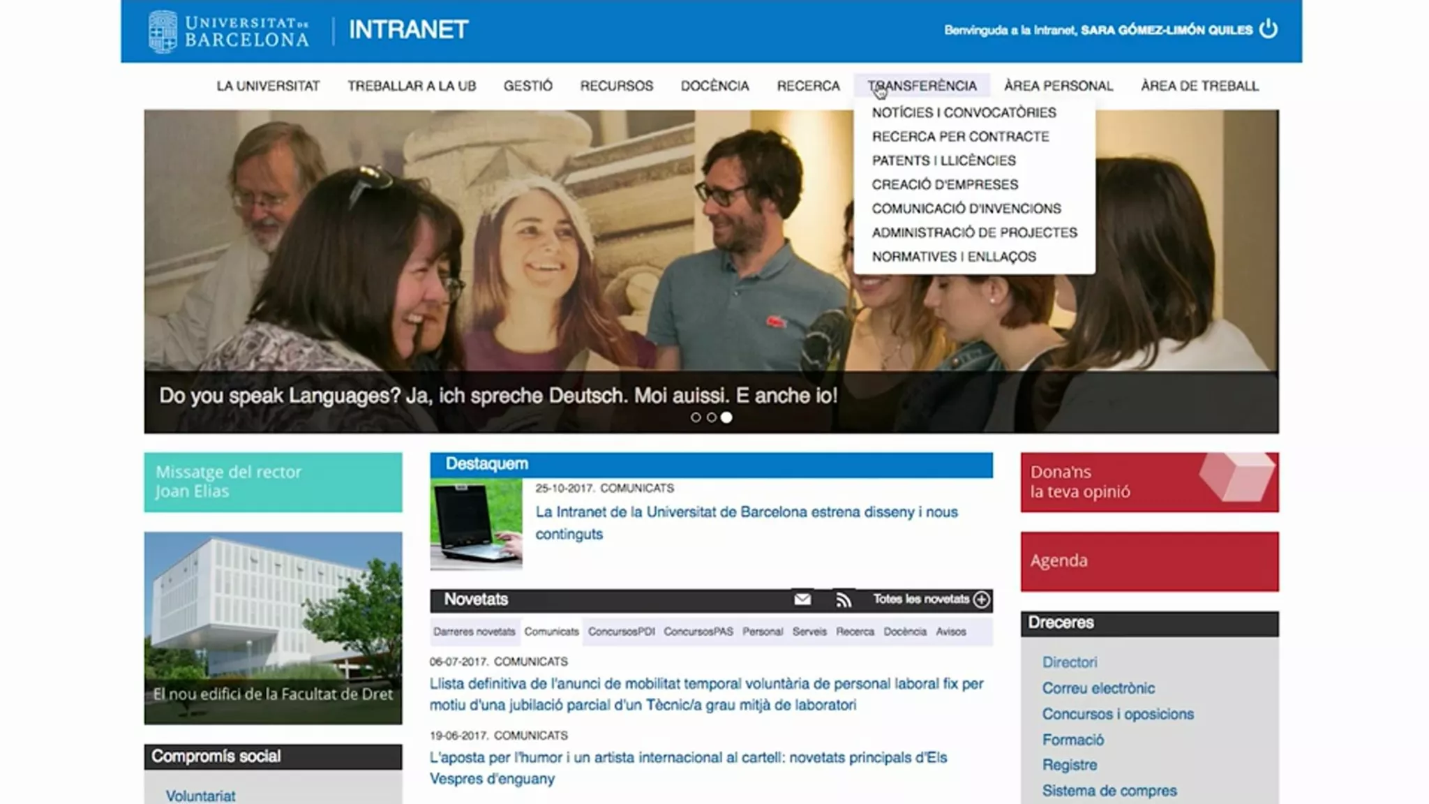
Task: Click the cube icon on Dona'ns la teva opinió
Action: click(x=1237, y=476)
